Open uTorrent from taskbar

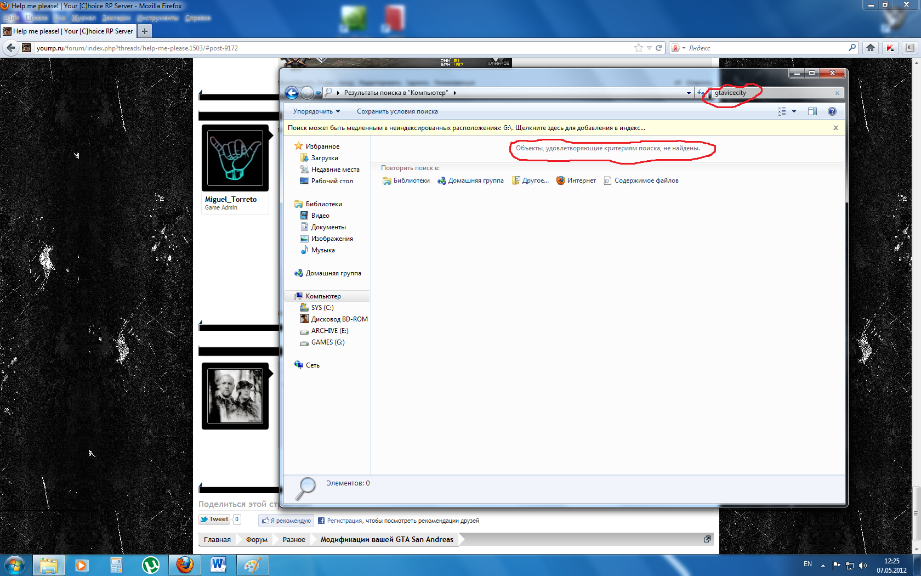coord(150,565)
